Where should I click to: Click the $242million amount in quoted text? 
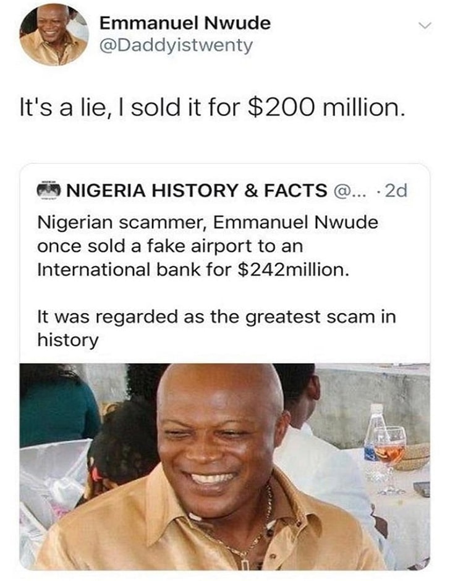point(293,270)
